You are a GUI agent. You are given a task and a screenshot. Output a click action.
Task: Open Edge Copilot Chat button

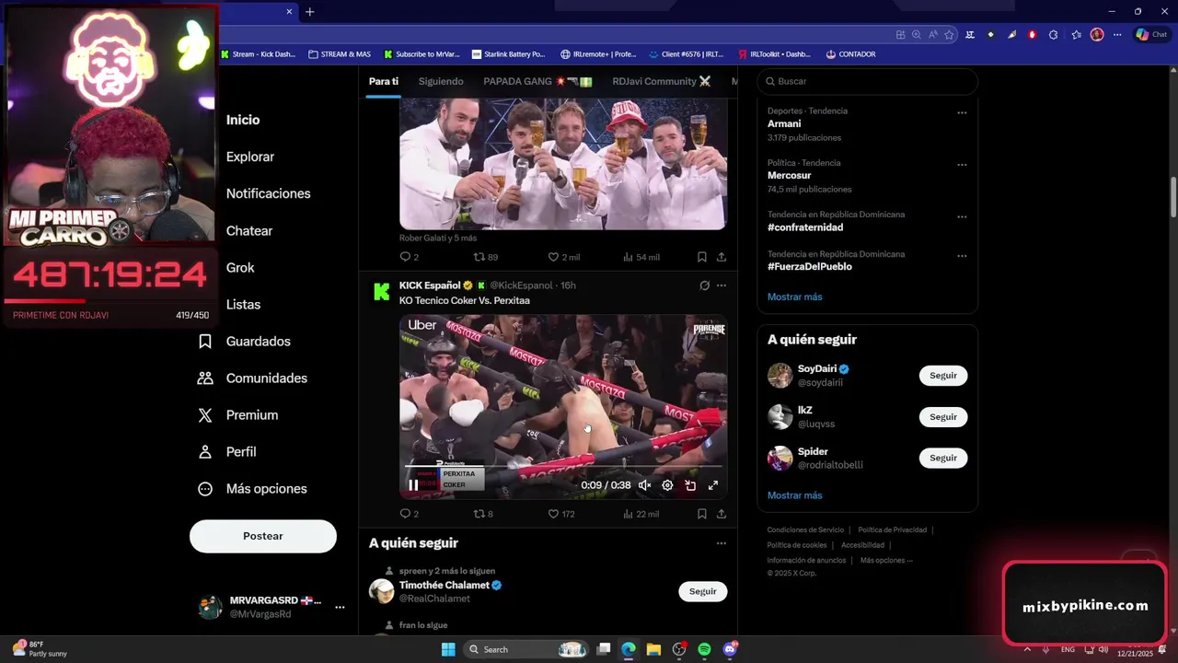coord(1153,35)
